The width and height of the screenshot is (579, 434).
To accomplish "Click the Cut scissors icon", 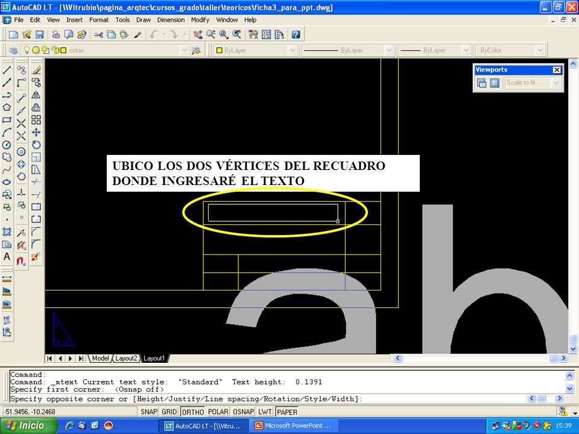I will click(x=98, y=35).
